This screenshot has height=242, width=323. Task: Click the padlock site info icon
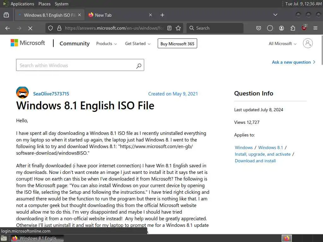(x=59, y=28)
